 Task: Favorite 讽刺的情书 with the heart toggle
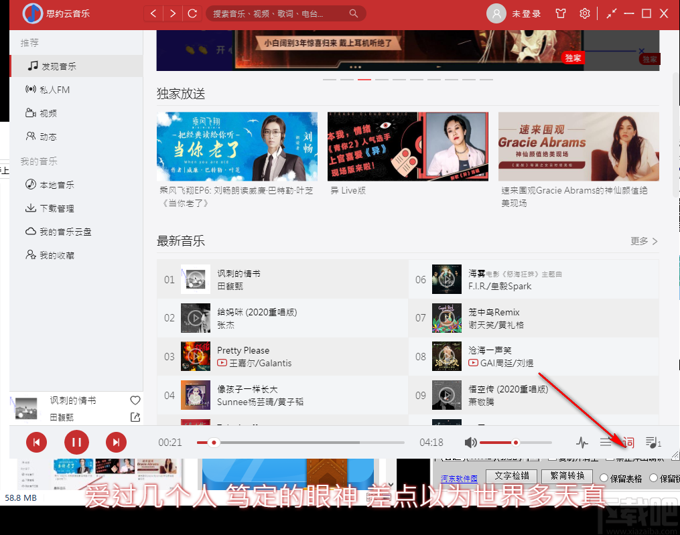pos(135,400)
